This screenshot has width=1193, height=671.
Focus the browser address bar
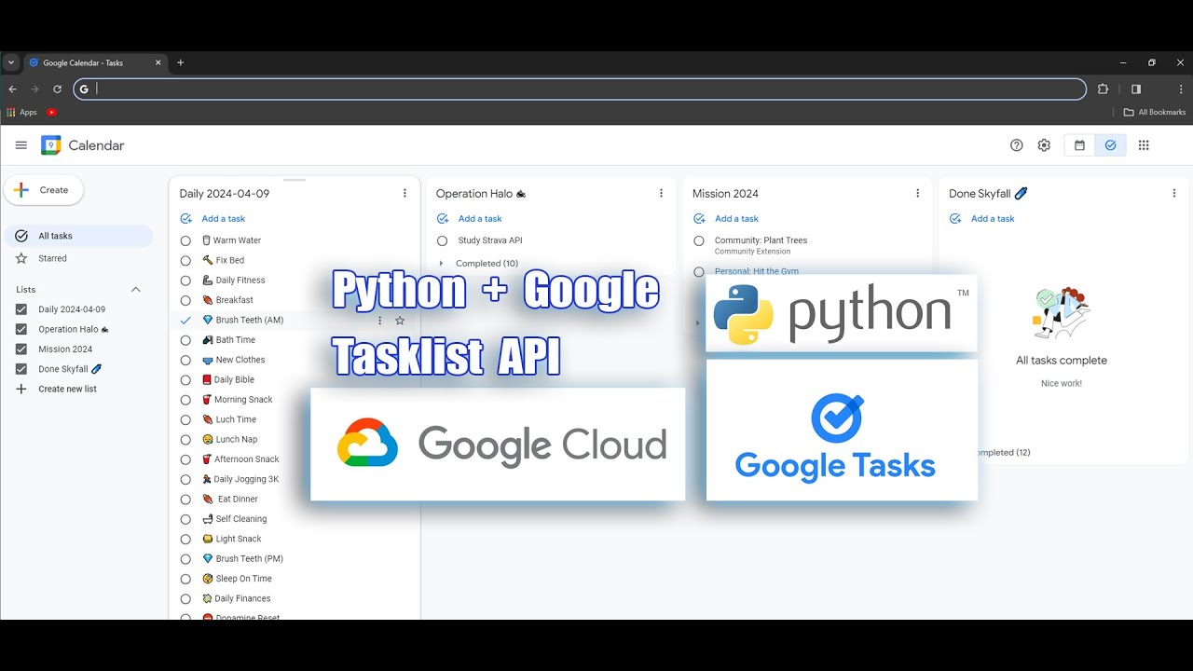(x=580, y=89)
